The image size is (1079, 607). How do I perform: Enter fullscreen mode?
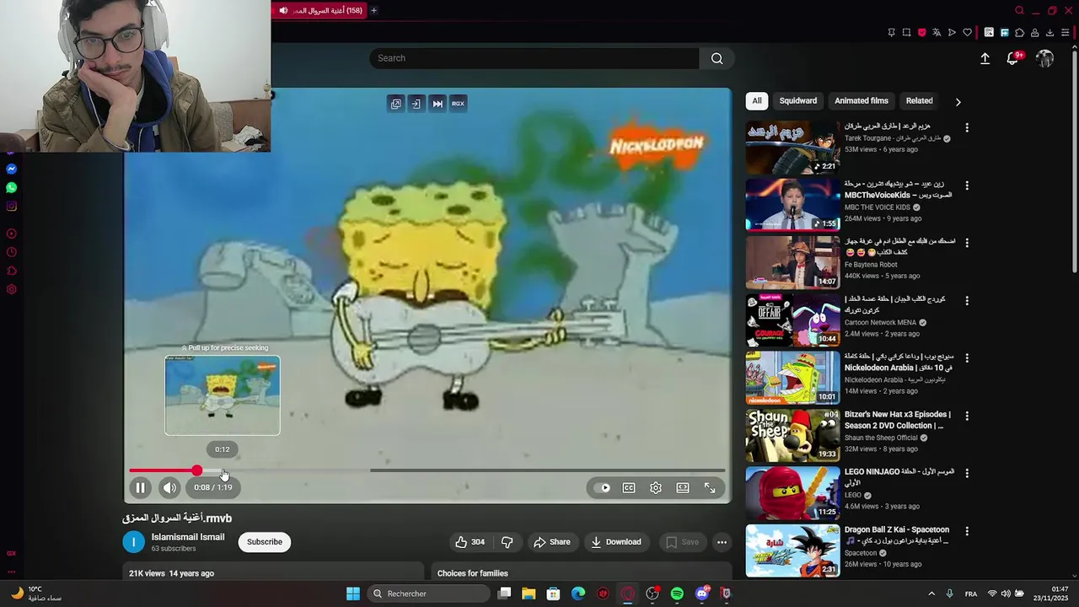tap(710, 487)
